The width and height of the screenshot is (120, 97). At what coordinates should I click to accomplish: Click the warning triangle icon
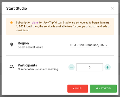click(x=11, y=23)
